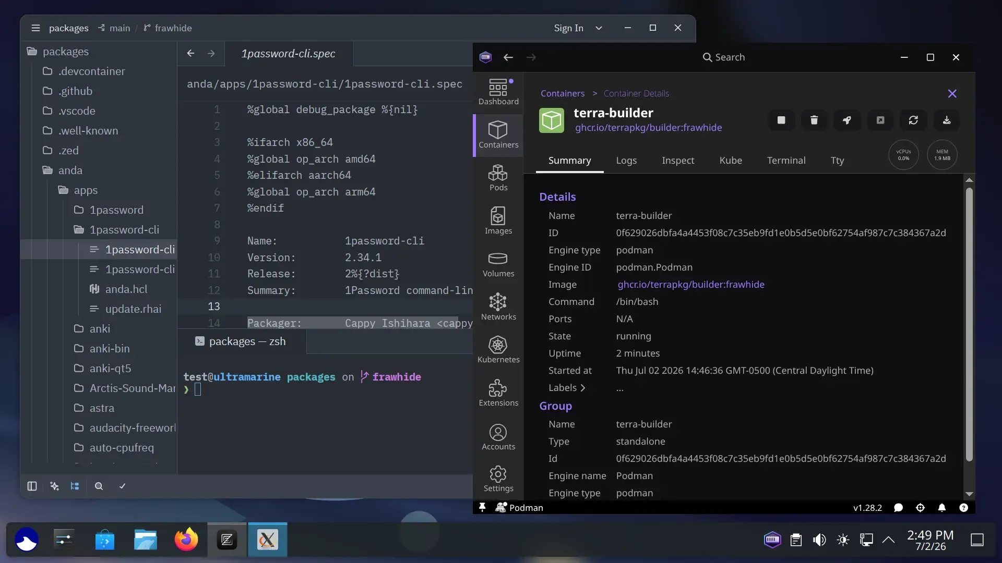This screenshot has width=1002, height=563.
Task: Expand the .github folder
Action: pos(99,91)
